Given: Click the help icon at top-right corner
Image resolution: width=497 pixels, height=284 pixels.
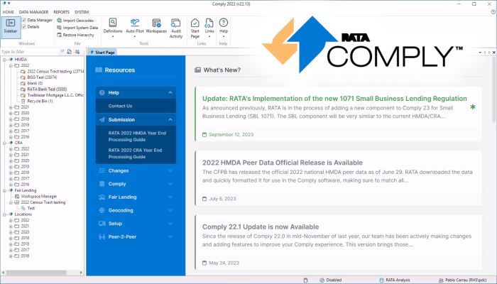Looking at the screenshot, I should tap(493, 12).
